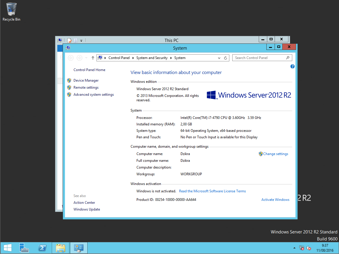Open Remote settings via its shield icon
The image size is (339, 254).
(69, 87)
